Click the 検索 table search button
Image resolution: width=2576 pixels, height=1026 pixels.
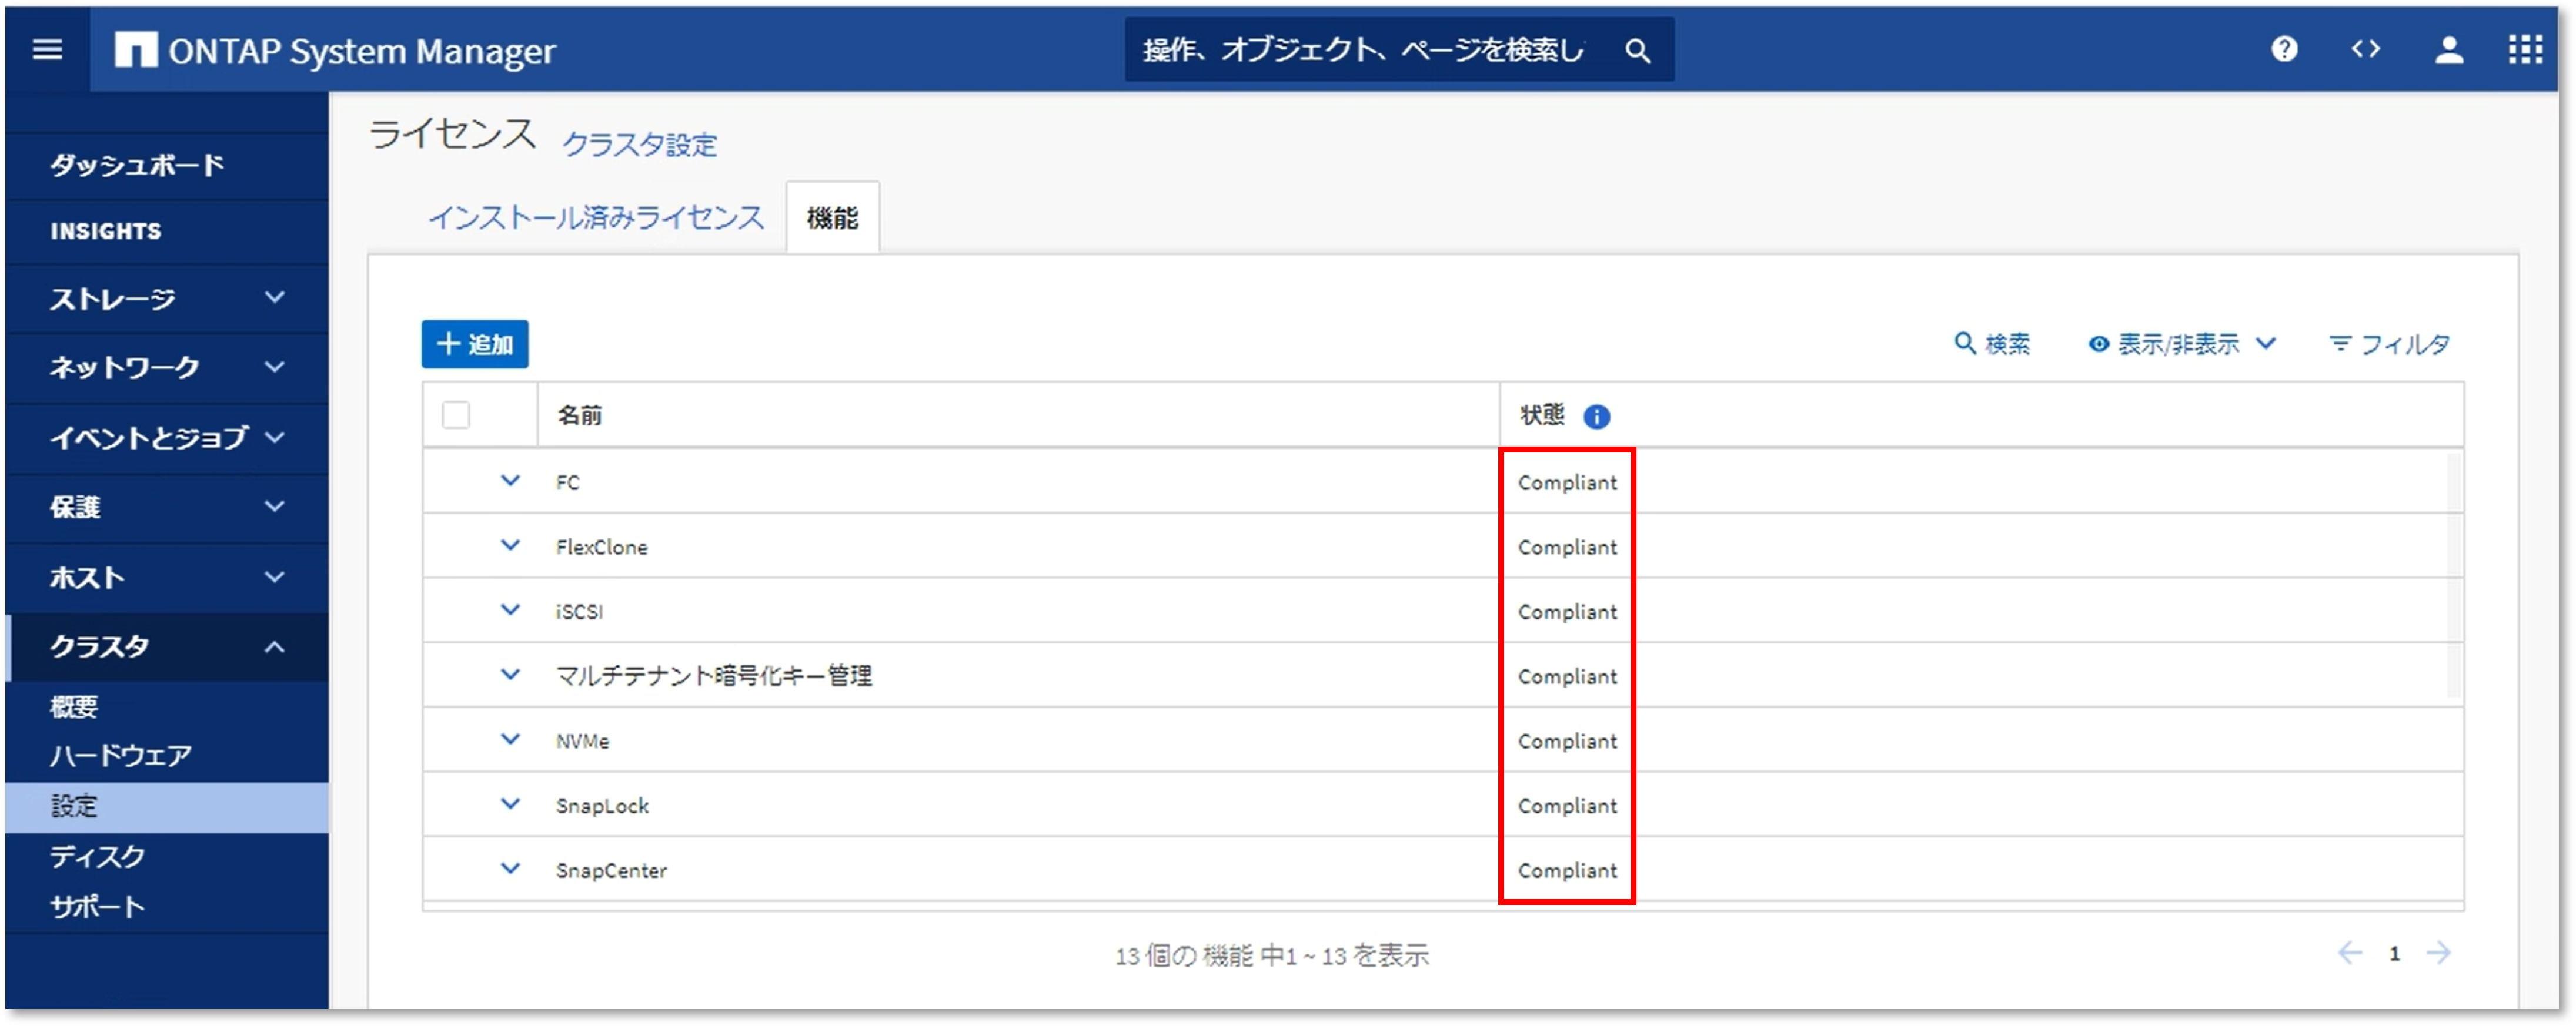[x=1992, y=345]
